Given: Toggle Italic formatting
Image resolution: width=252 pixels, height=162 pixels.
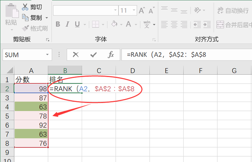Looking at the screenshot, I should (x=67, y=24).
